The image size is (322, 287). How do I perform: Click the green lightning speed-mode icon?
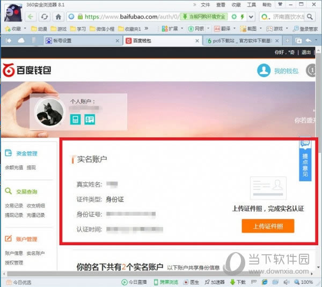[x=243, y=17]
